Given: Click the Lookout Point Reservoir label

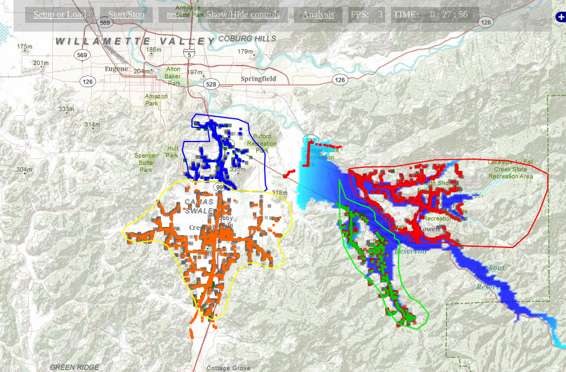Looking at the screenshot, I should tap(491, 277).
